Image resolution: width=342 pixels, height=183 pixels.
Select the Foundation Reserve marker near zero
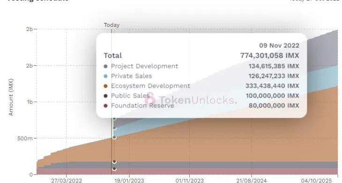point(114,169)
